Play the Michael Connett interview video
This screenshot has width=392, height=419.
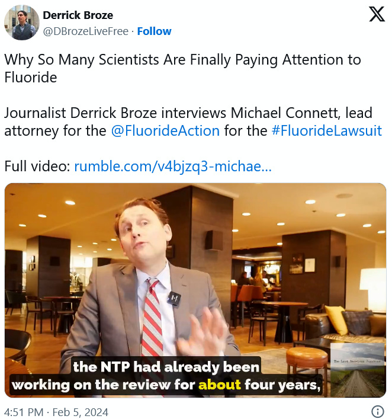195,290
